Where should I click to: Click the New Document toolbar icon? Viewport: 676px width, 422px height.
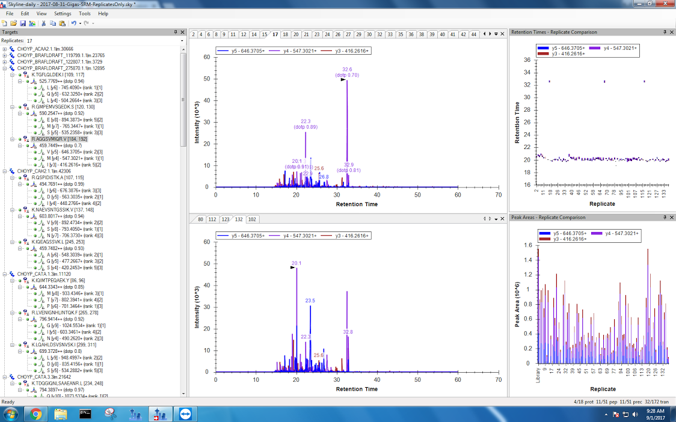point(5,23)
